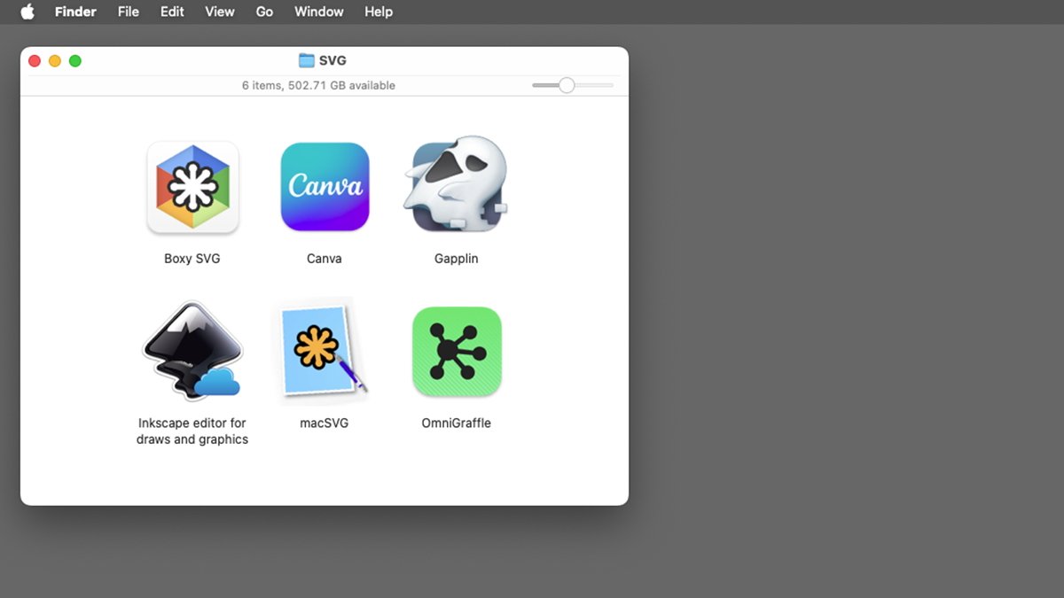Select the Gapplin ghost icon
Image resolution: width=1064 pixels, height=598 pixels.
[x=457, y=184]
